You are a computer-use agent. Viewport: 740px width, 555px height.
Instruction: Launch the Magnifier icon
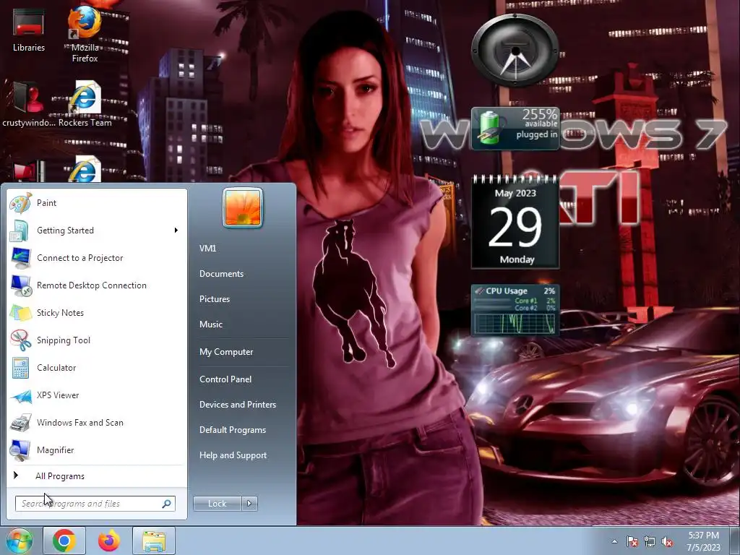(21, 449)
